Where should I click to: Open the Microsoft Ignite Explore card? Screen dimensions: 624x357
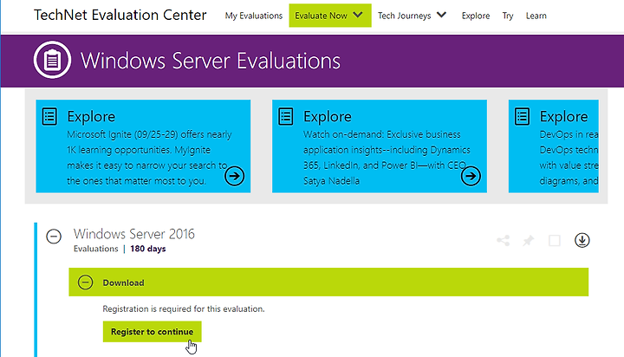pyautogui.click(x=143, y=146)
